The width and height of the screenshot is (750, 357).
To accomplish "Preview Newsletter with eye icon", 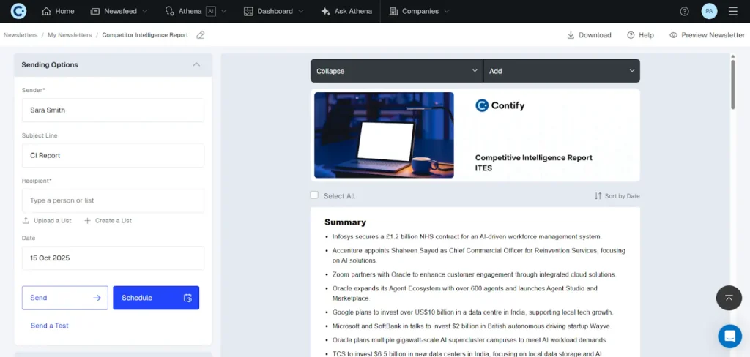I will (x=707, y=35).
